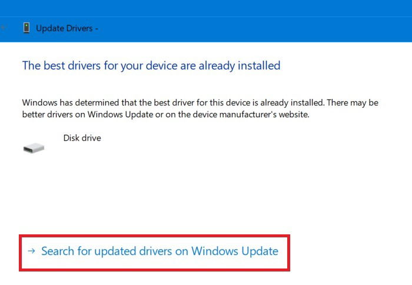Click the Disk drive device label
The width and height of the screenshot is (412, 285).
pos(82,138)
